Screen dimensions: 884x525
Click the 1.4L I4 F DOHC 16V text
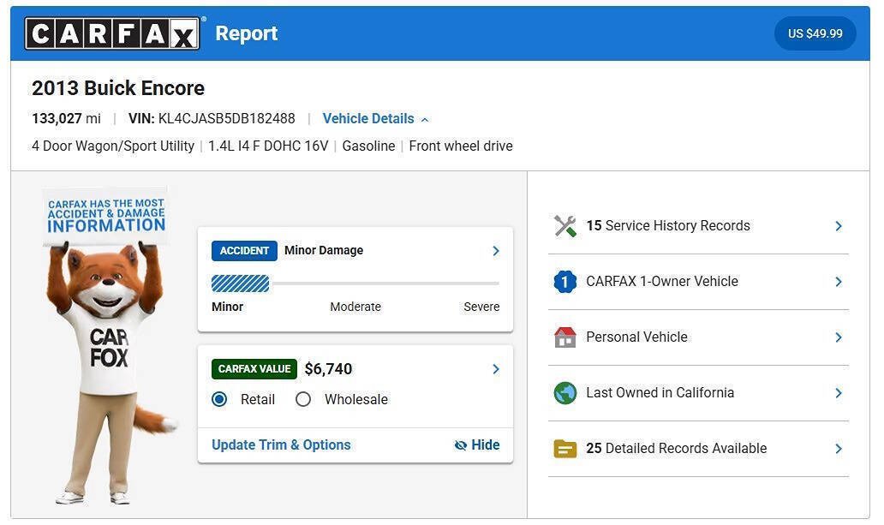268,146
